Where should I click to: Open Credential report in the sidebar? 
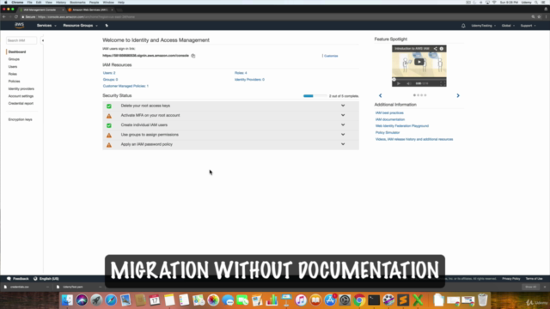pyautogui.click(x=21, y=103)
